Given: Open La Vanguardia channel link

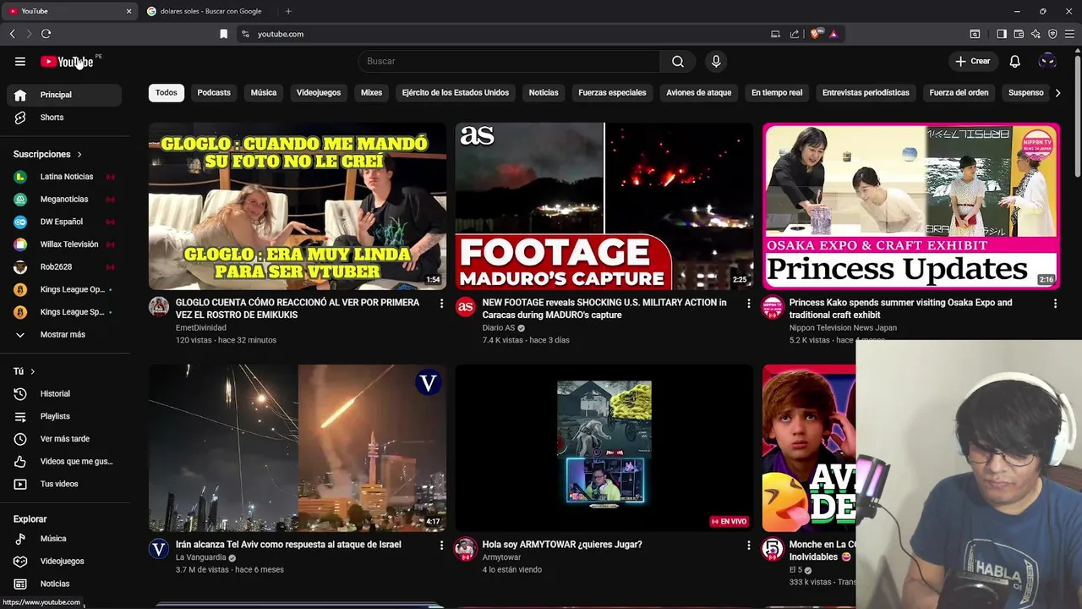Looking at the screenshot, I should click(x=201, y=557).
